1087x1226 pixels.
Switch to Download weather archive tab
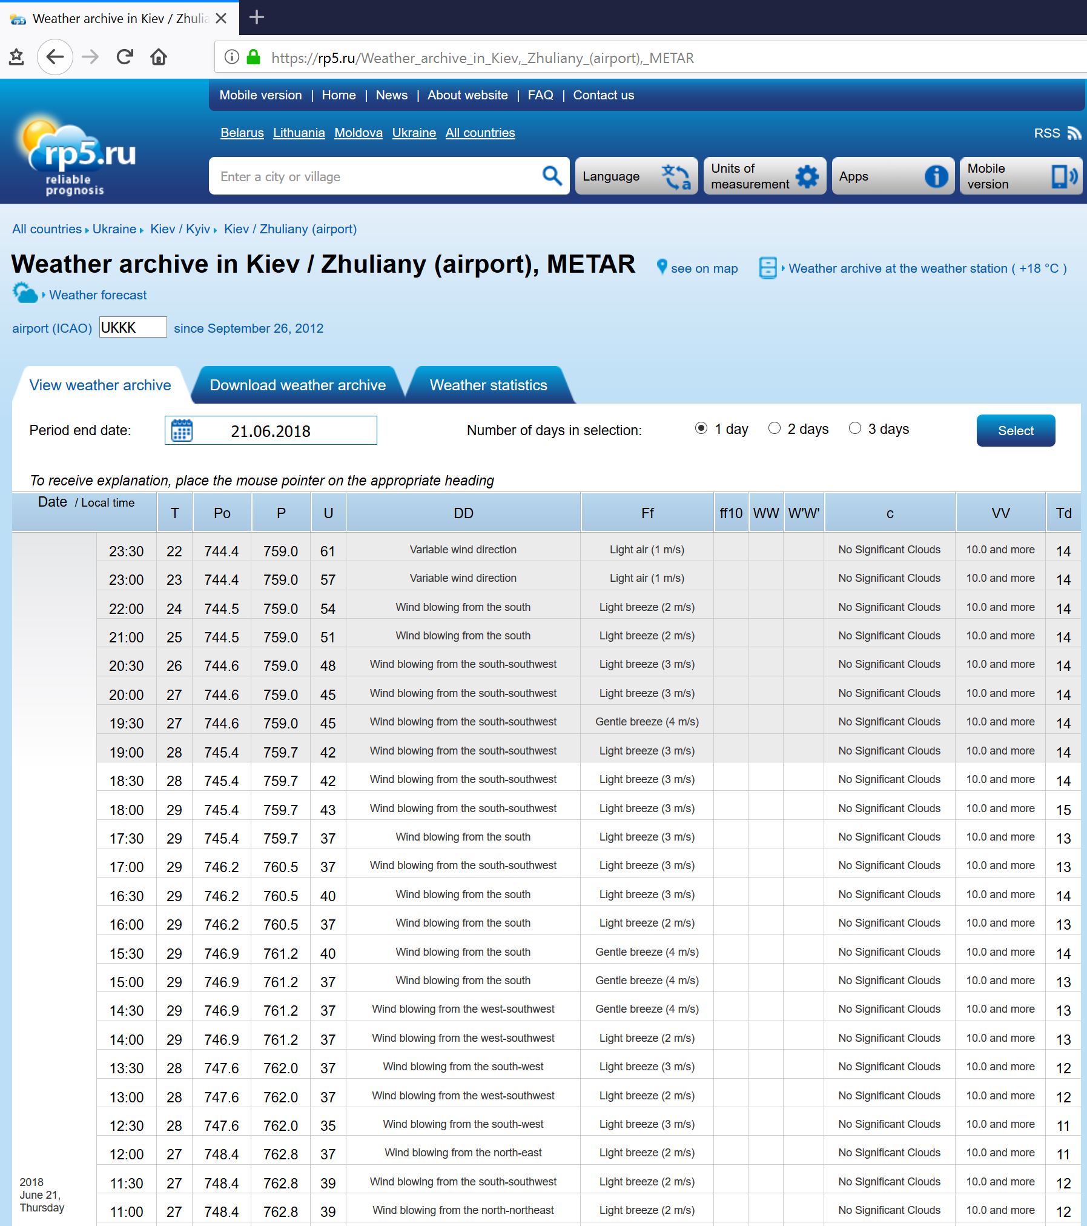[x=297, y=385]
